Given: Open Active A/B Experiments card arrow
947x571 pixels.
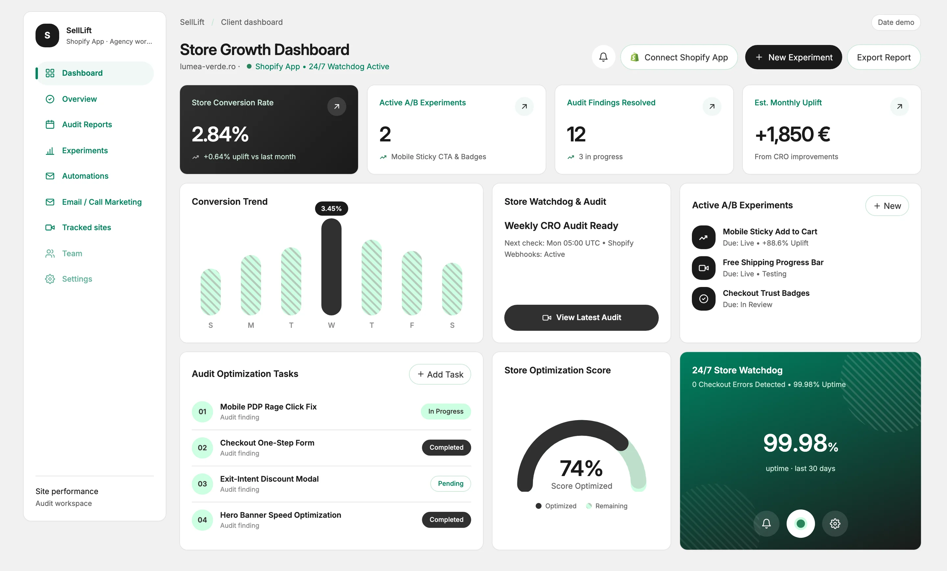Looking at the screenshot, I should pos(524,107).
